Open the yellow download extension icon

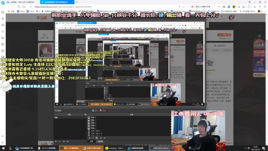coord(234,7)
